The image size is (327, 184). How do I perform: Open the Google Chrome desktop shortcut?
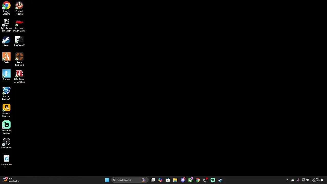(6, 8)
